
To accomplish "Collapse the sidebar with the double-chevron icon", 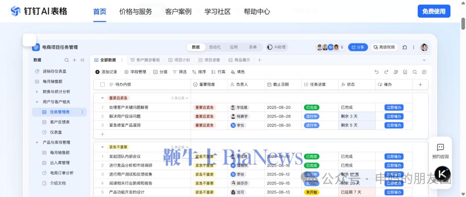I will [x=82, y=60].
